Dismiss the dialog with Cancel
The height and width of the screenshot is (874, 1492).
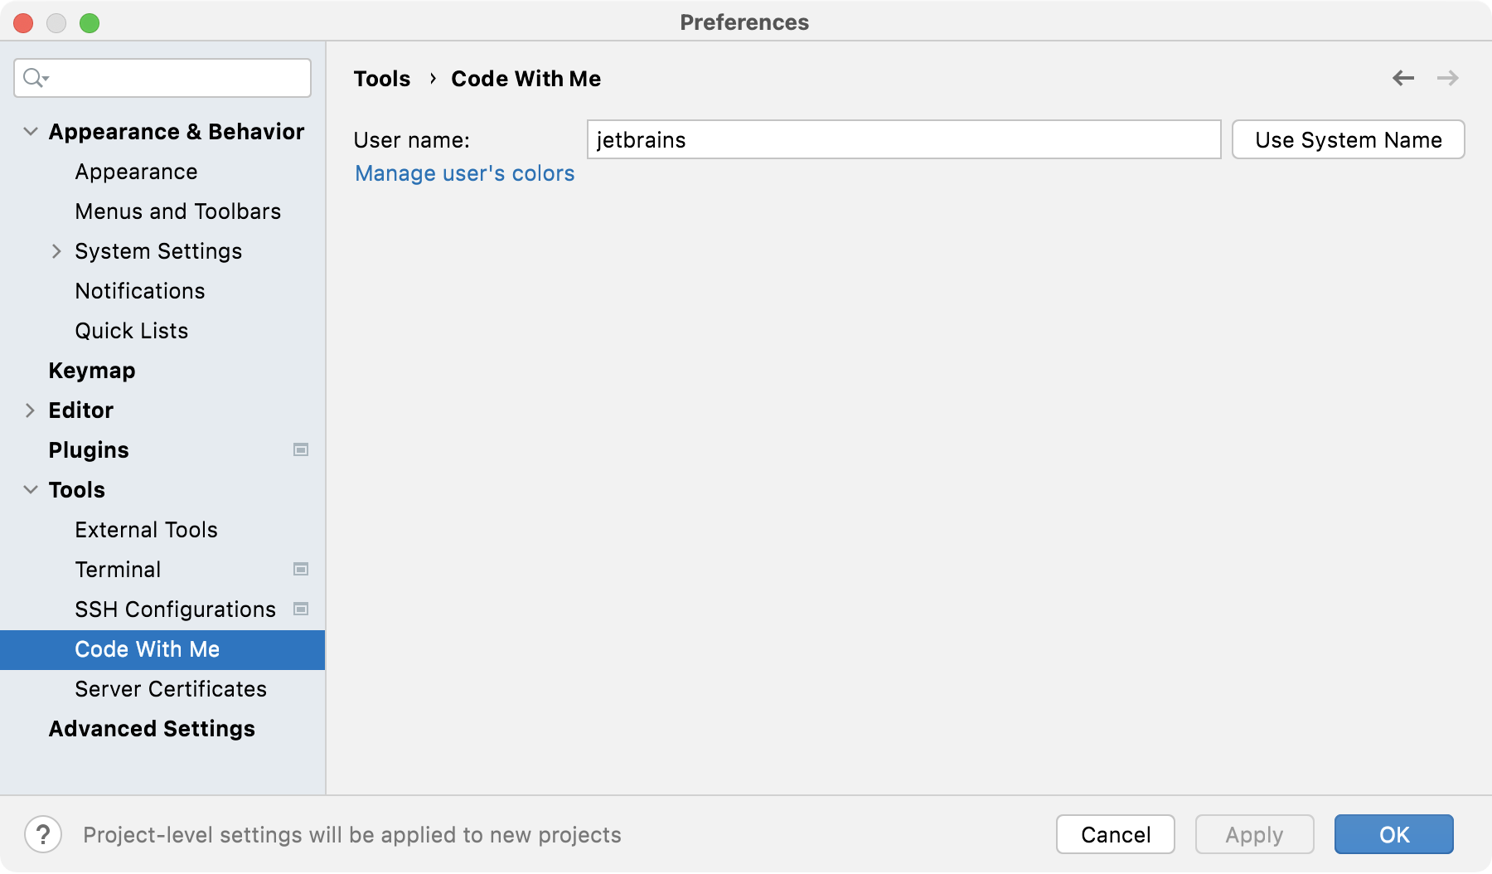[1115, 834]
